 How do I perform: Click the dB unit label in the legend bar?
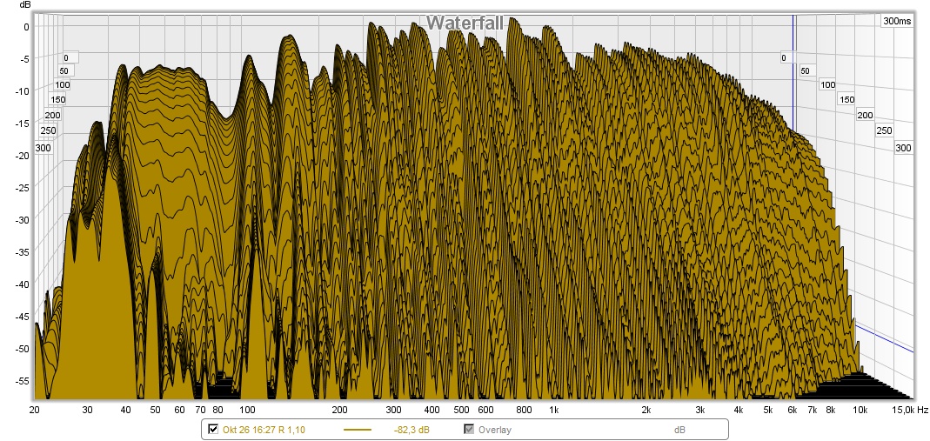click(679, 430)
